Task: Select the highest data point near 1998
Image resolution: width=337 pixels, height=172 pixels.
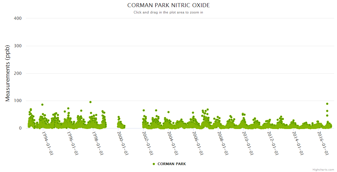Action: [90, 102]
